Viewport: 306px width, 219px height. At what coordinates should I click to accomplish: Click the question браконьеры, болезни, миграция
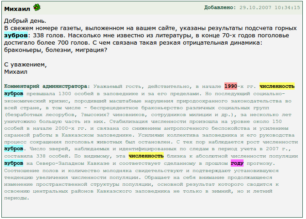click(x=55, y=50)
